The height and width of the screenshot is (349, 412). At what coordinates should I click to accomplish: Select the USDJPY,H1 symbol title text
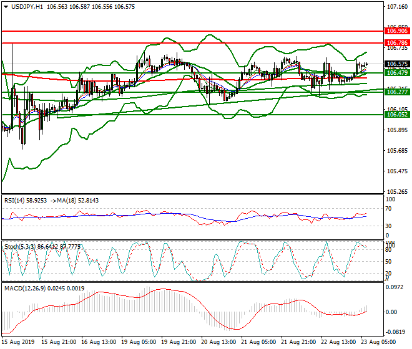[x=27, y=7]
